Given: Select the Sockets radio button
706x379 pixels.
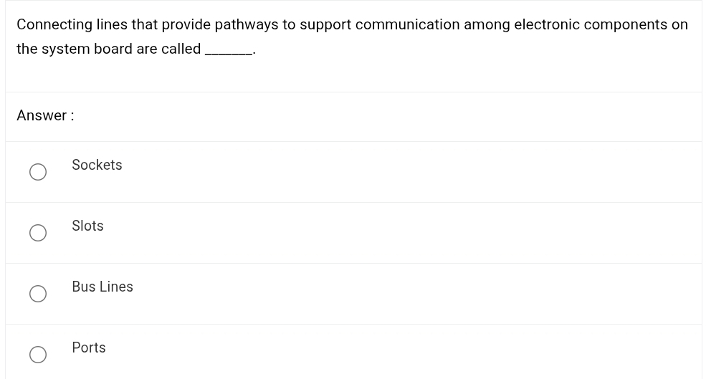Looking at the screenshot, I should [x=38, y=172].
